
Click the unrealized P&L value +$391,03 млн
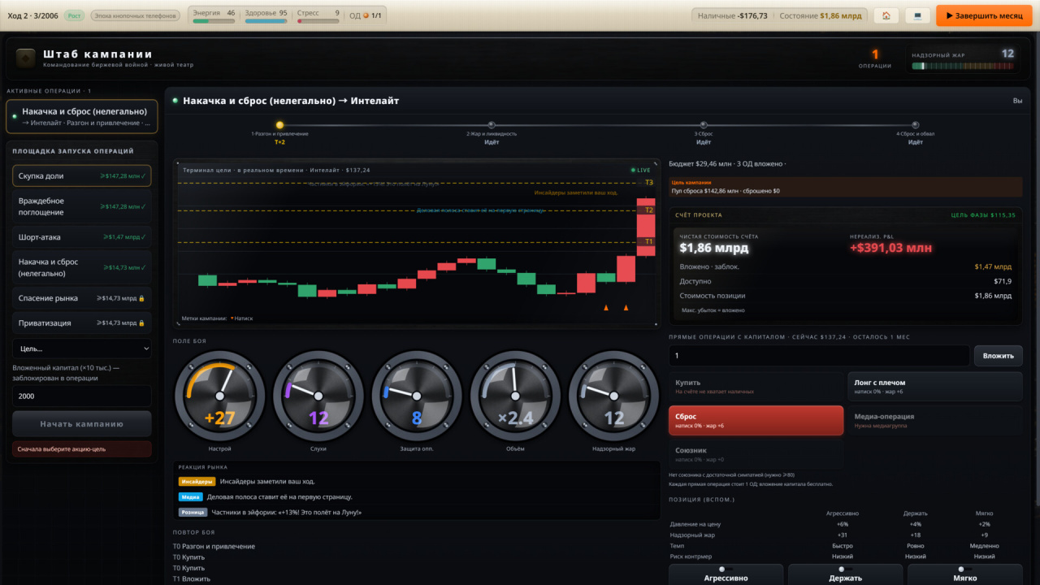[x=891, y=249]
